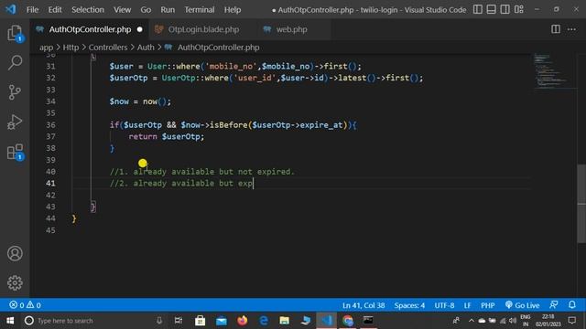Switch to the AuthOtpController.php tab
The image size is (586, 329).
90,29
